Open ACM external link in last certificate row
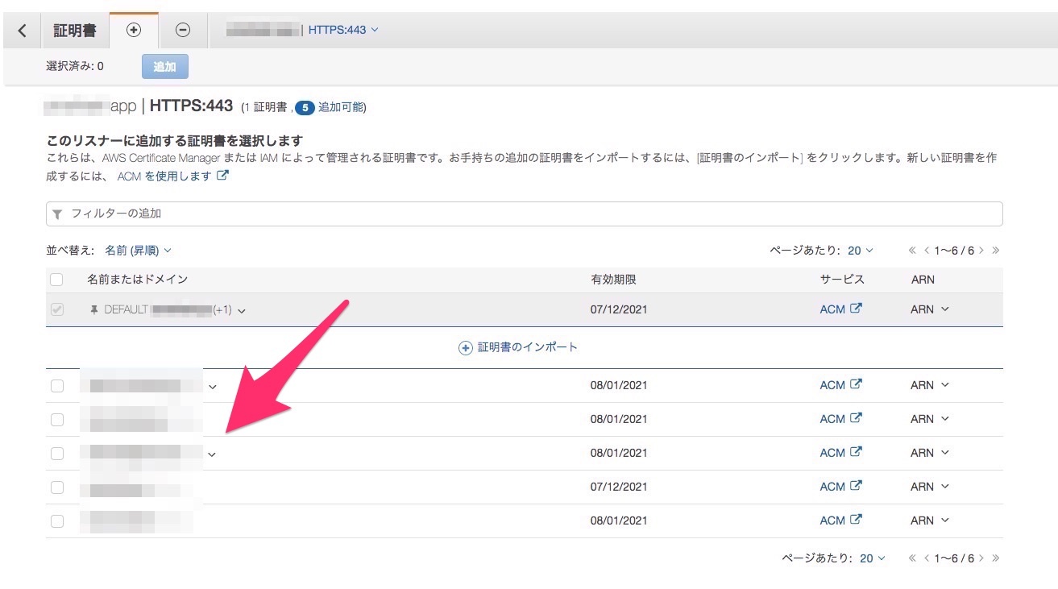The image size is (1058, 589). (840, 521)
